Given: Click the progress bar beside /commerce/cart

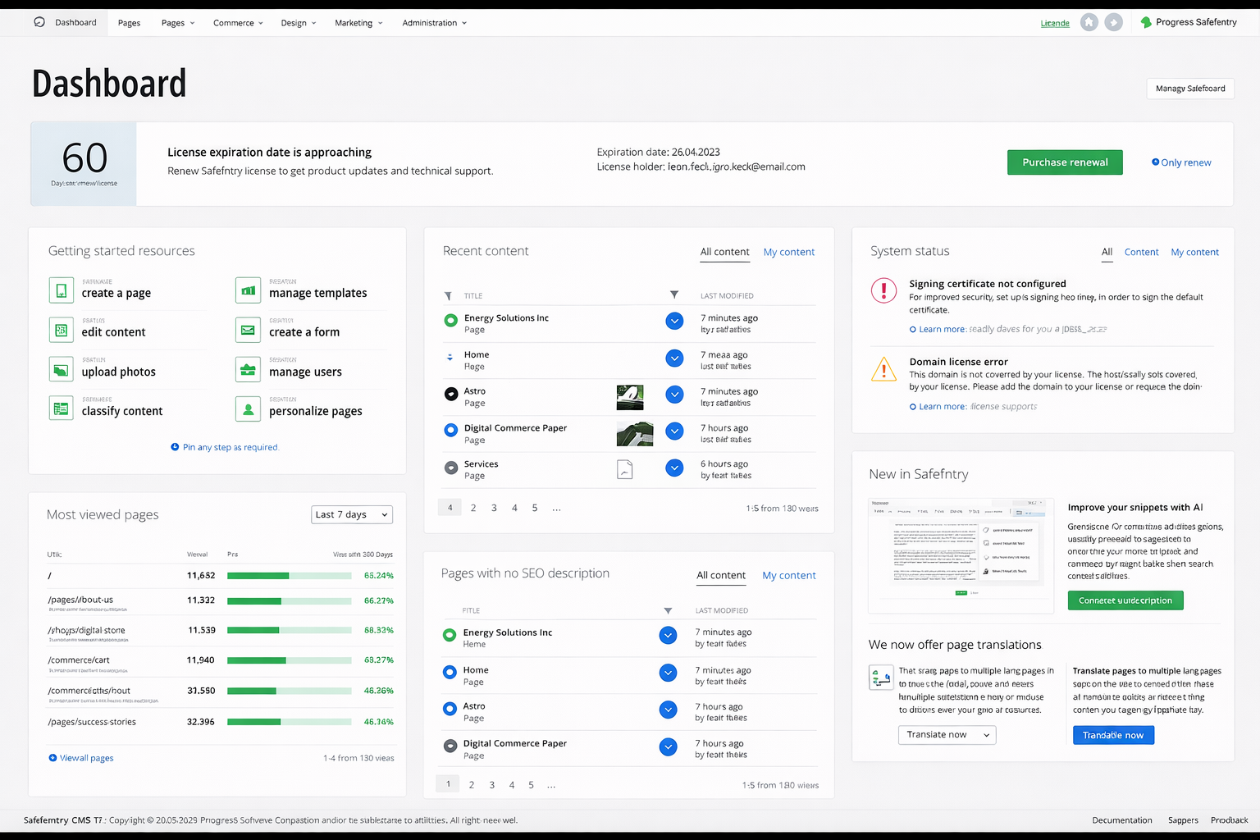Looking at the screenshot, I should tap(289, 660).
